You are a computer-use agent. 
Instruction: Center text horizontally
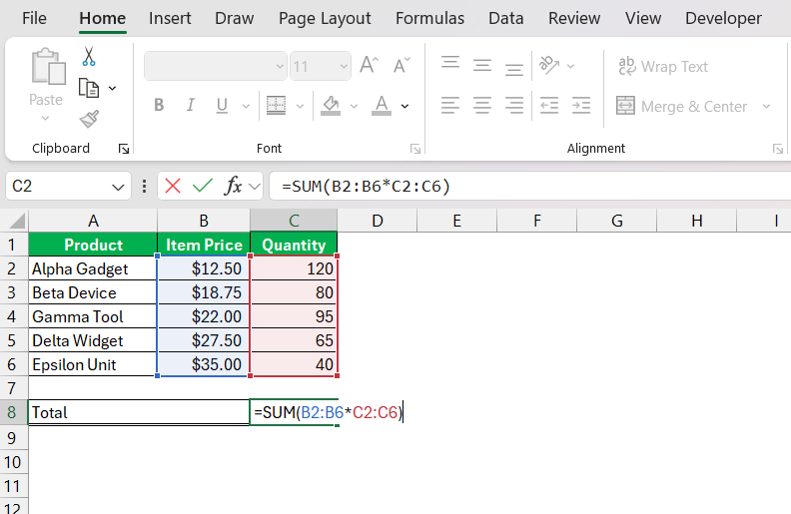482,106
